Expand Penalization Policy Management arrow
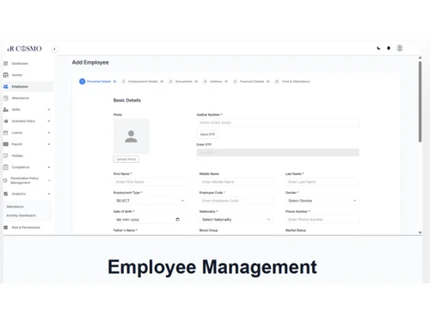The height and width of the screenshot is (323, 430). 49,180
